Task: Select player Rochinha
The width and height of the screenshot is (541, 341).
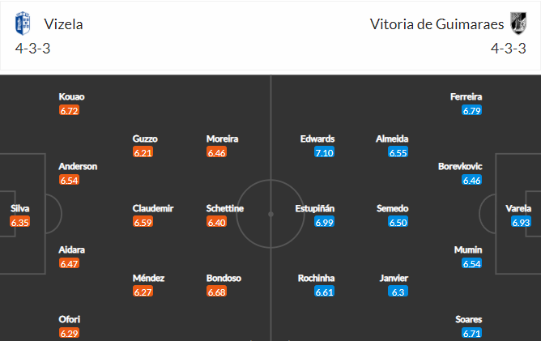Action: point(315,278)
